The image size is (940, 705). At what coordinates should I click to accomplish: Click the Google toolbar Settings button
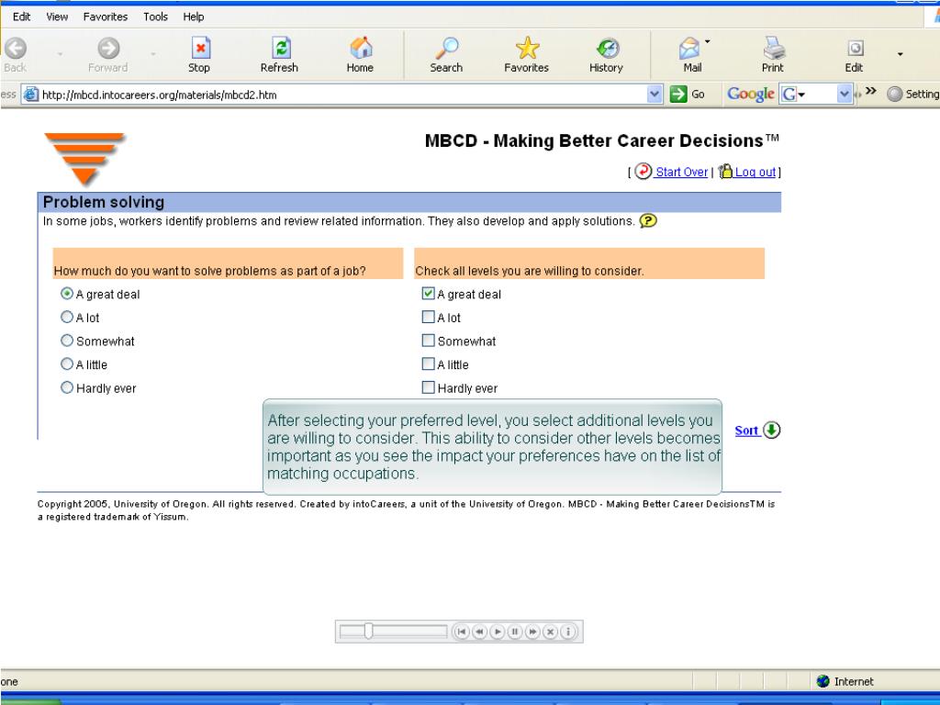tap(913, 95)
